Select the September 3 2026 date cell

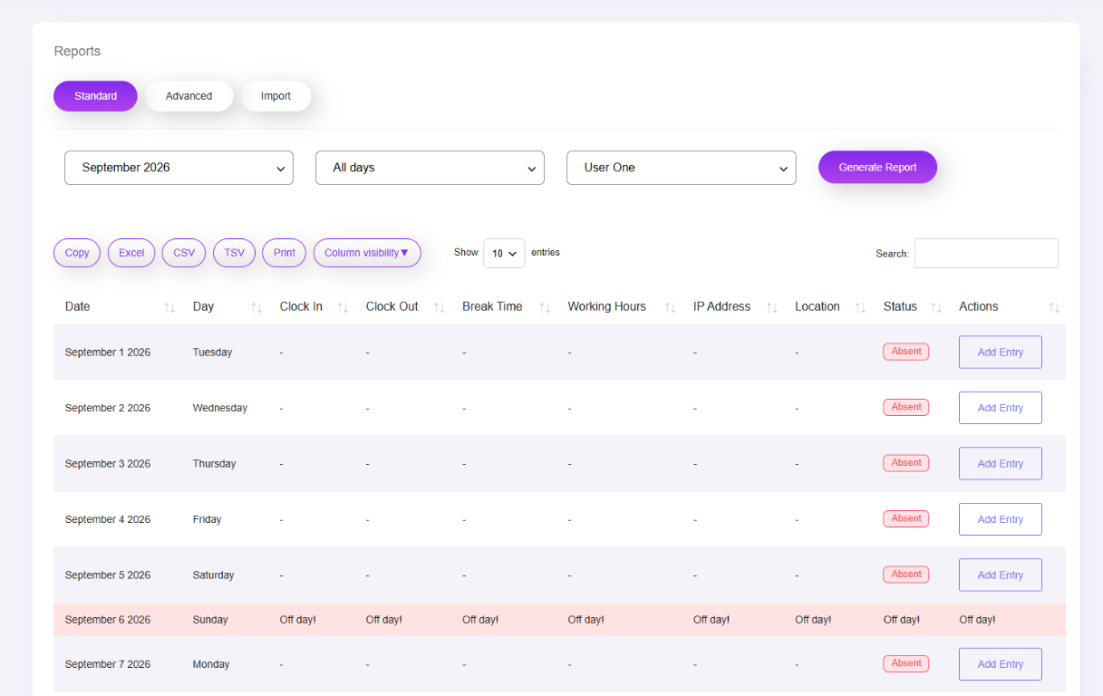108,464
